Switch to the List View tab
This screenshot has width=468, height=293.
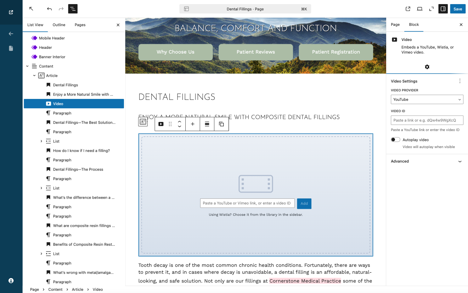click(35, 25)
